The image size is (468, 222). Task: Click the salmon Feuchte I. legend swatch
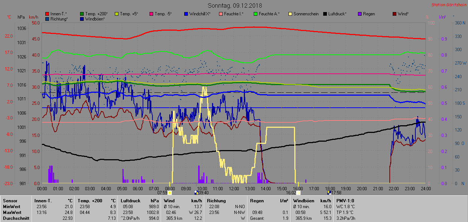coord(221,14)
